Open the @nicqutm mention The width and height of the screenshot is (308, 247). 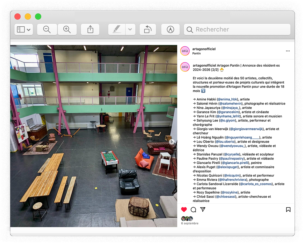click(232, 176)
